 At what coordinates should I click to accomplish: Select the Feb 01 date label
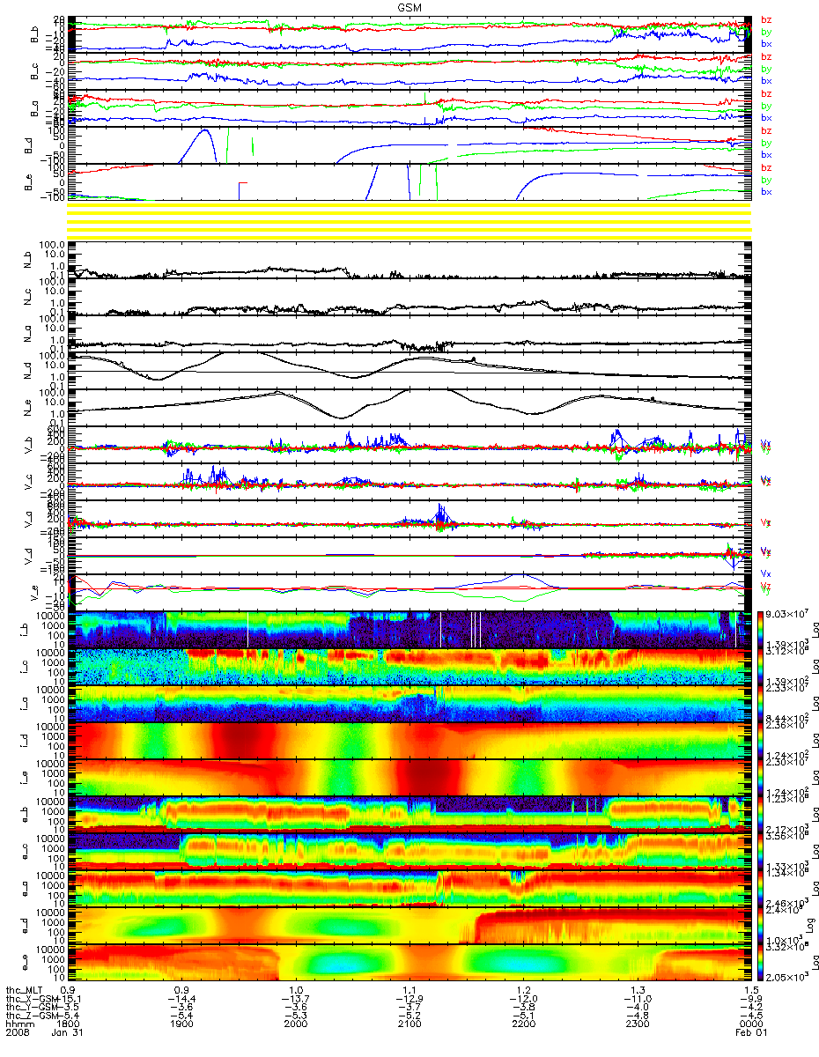coord(750,1032)
